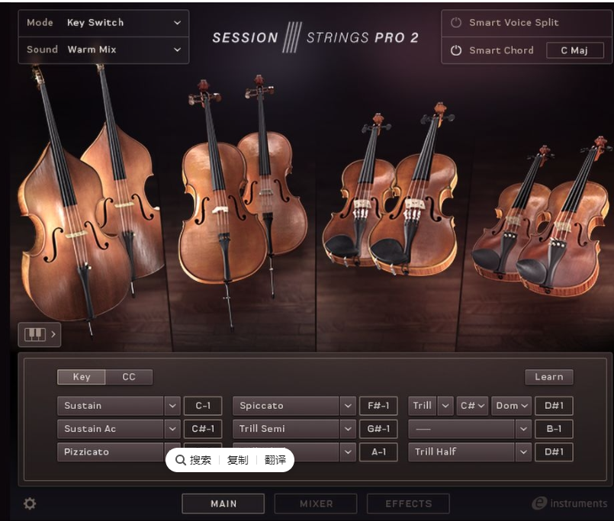Switch articulation control to CC mode
Viewport: 614px width, 521px height.
click(x=129, y=376)
